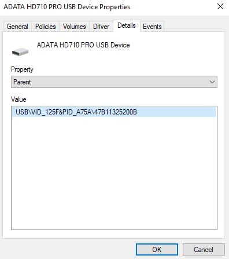This screenshot has width=229, height=259.
Task: Click the Details tab
Action: (127, 25)
